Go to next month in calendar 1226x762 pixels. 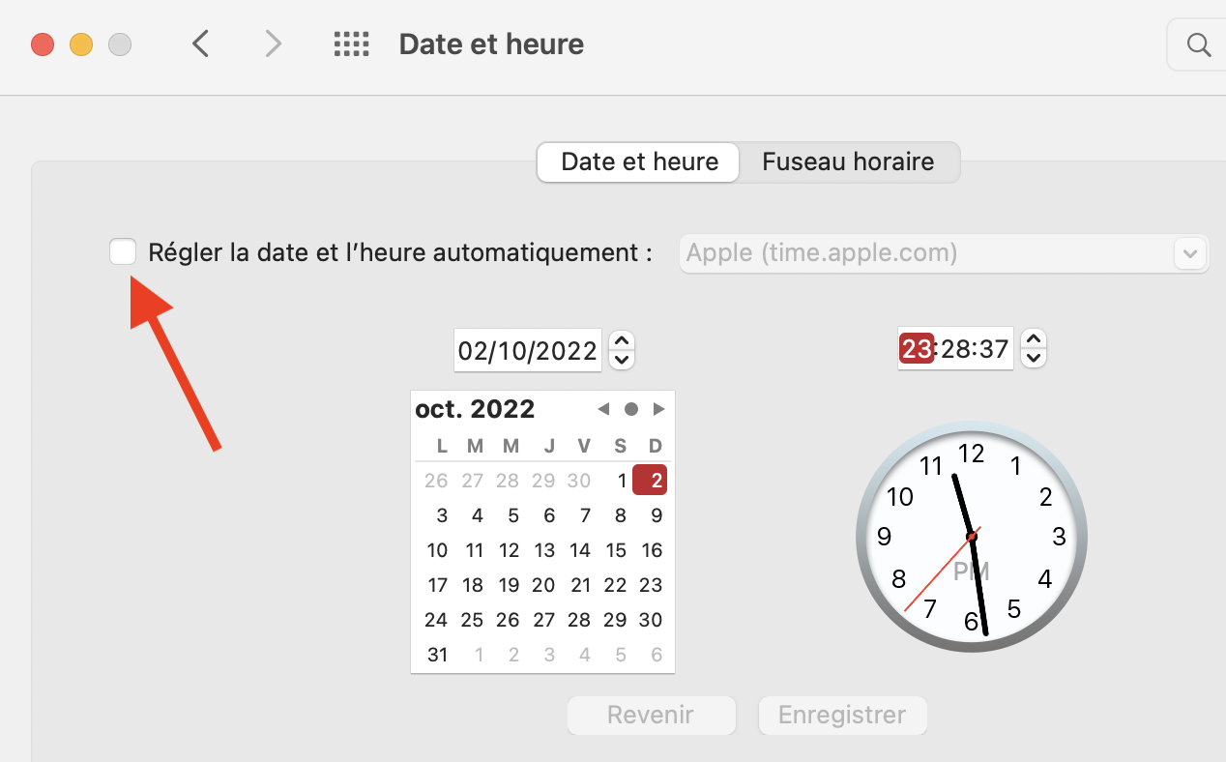point(659,409)
